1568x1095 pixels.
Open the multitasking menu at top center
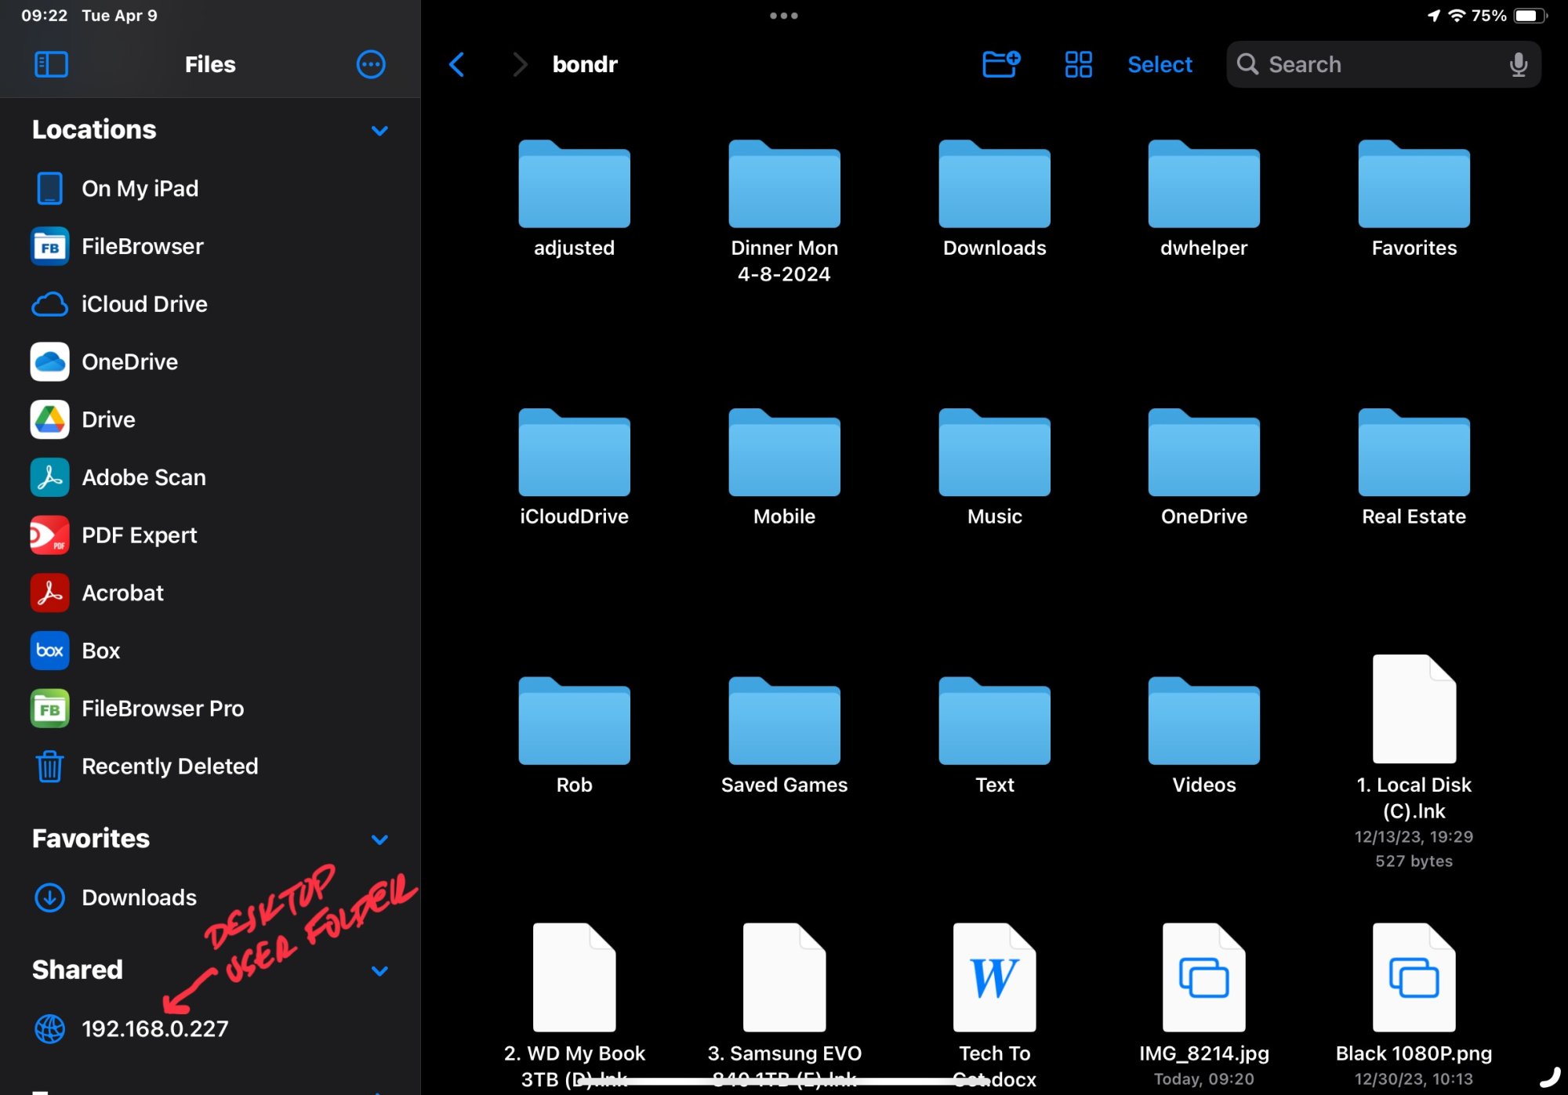(x=783, y=15)
